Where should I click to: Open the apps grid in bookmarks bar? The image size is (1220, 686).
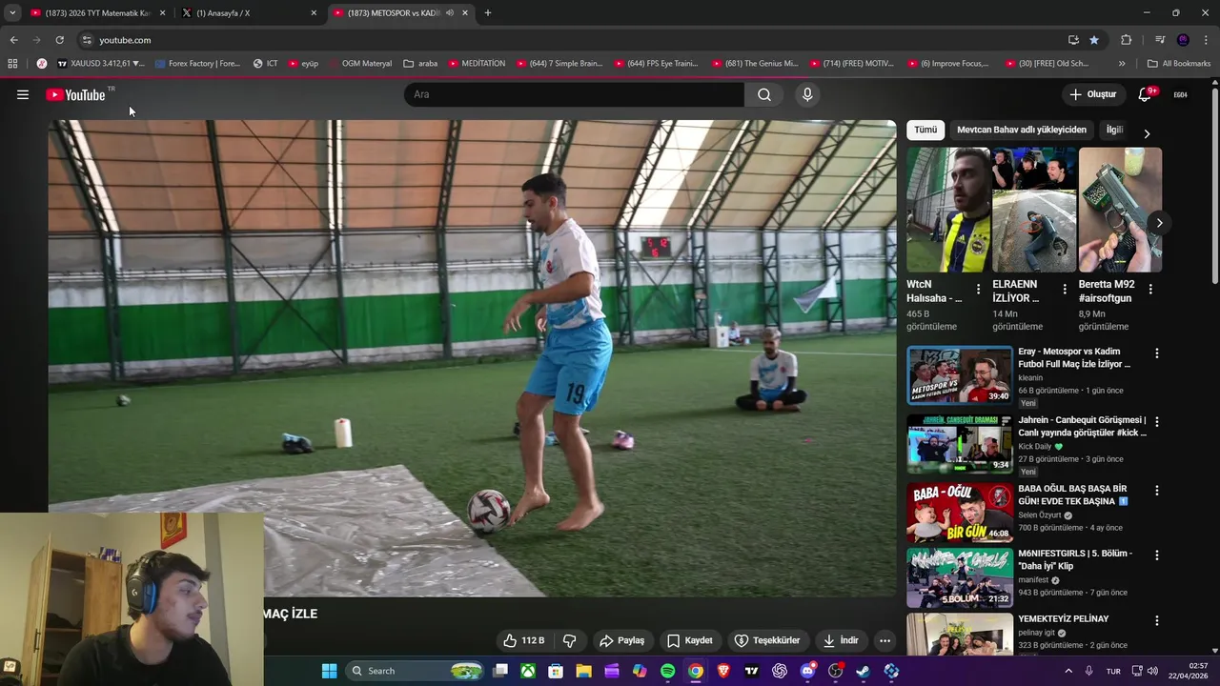click(12, 64)
